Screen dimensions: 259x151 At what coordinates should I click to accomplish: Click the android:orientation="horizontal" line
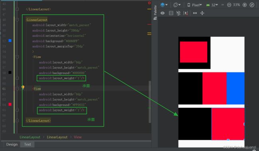tap(59, 36)
